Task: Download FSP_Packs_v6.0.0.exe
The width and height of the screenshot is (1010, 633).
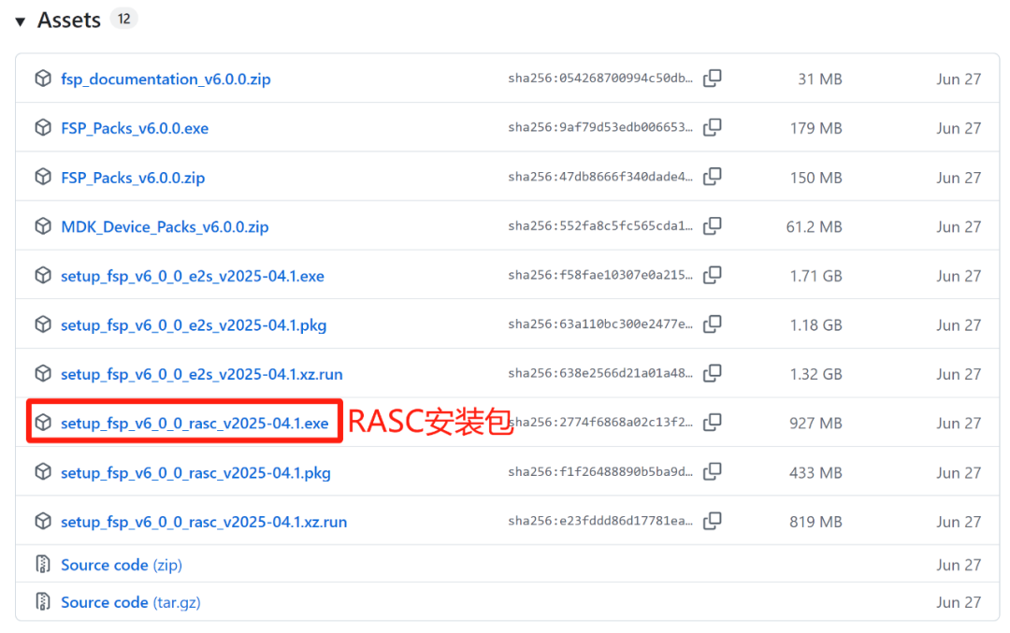Action: (135, 128)
